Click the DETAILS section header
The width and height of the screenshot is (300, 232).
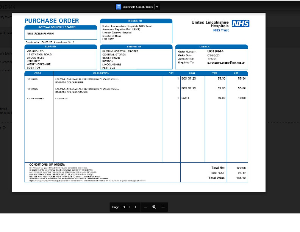coord(211,47)
